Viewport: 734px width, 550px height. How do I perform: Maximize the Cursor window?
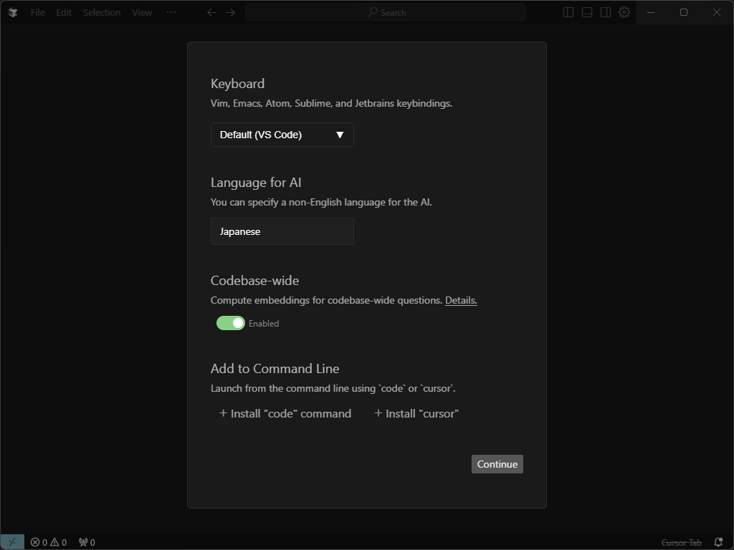coord(684,13)
